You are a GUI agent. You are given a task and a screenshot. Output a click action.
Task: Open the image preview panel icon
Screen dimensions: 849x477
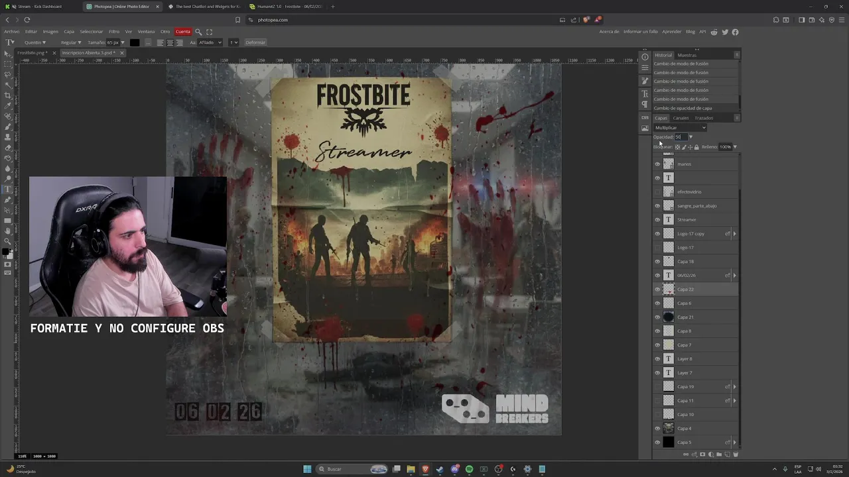click(x=645, y=129)
